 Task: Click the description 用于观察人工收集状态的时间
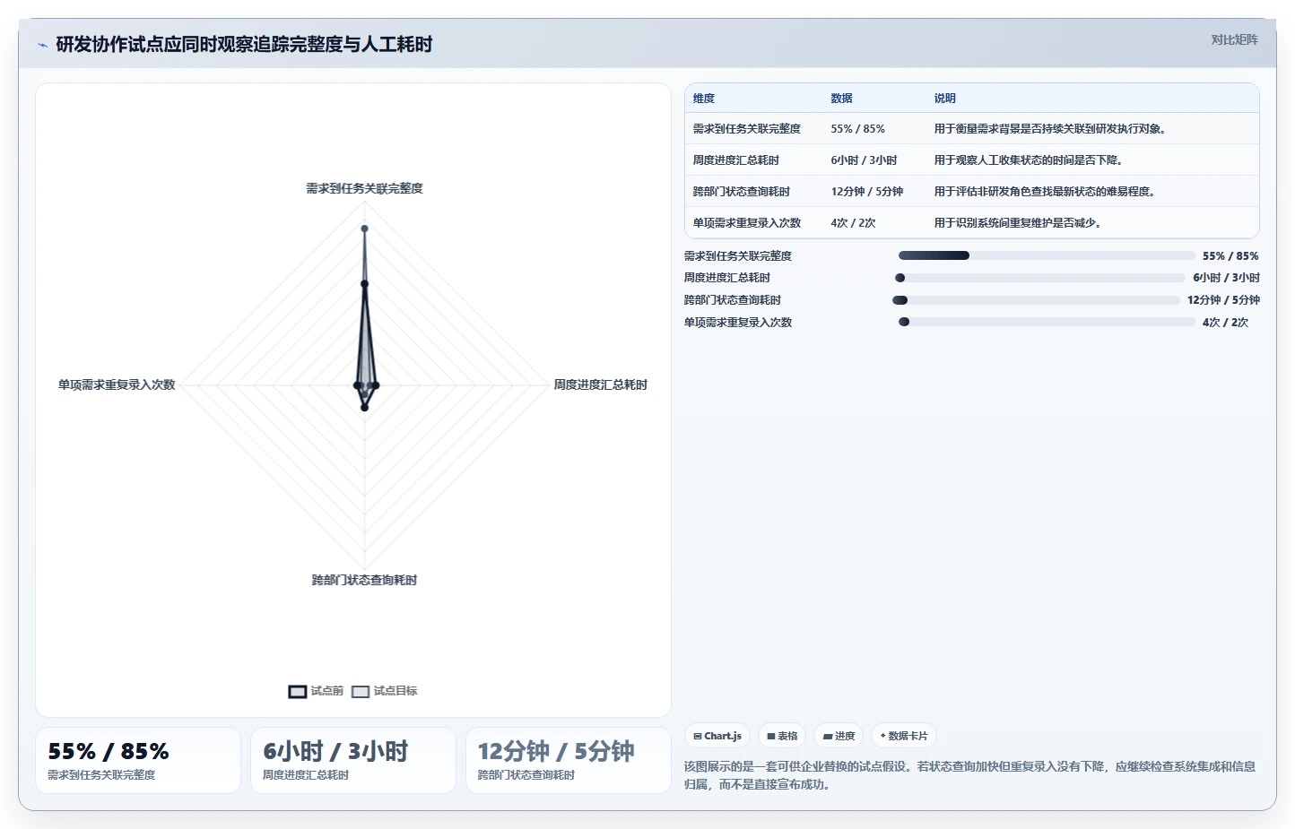[x=1029, y=160]
